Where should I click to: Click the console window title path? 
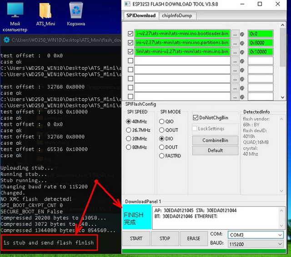[66, 40]
